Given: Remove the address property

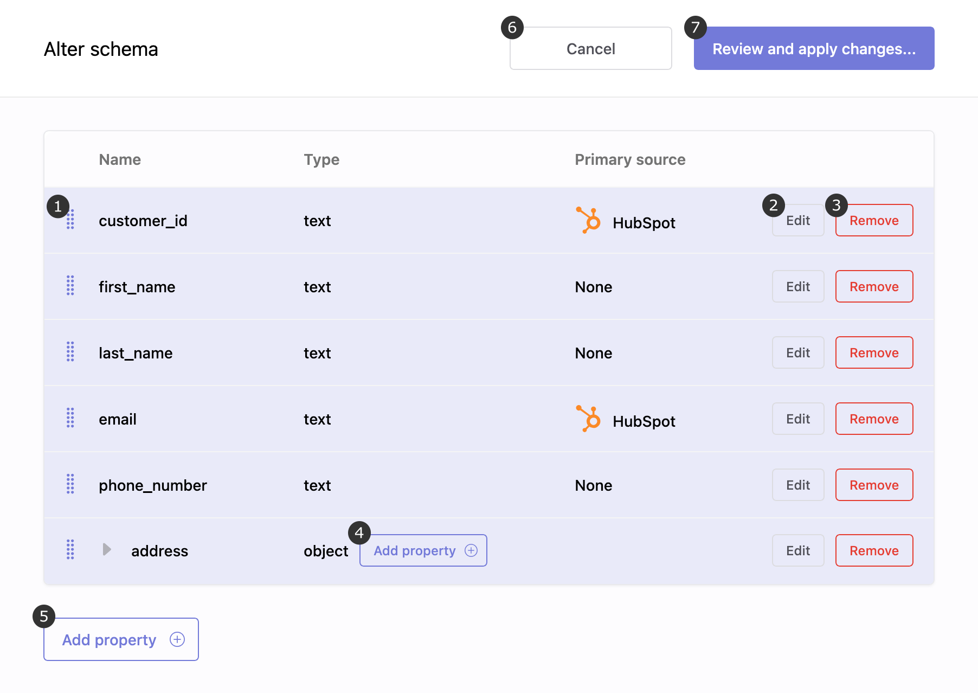Looking at the screenshot, I should point(873,550).
